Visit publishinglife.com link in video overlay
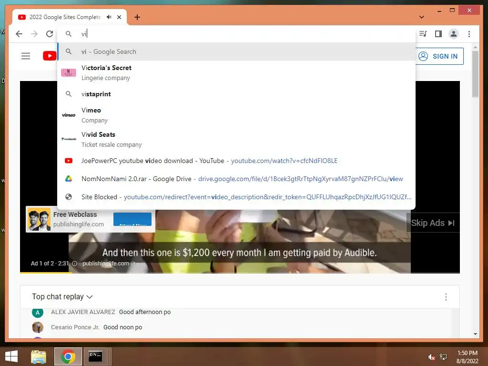The image size is (488, 366). click(x=108, y=264)
